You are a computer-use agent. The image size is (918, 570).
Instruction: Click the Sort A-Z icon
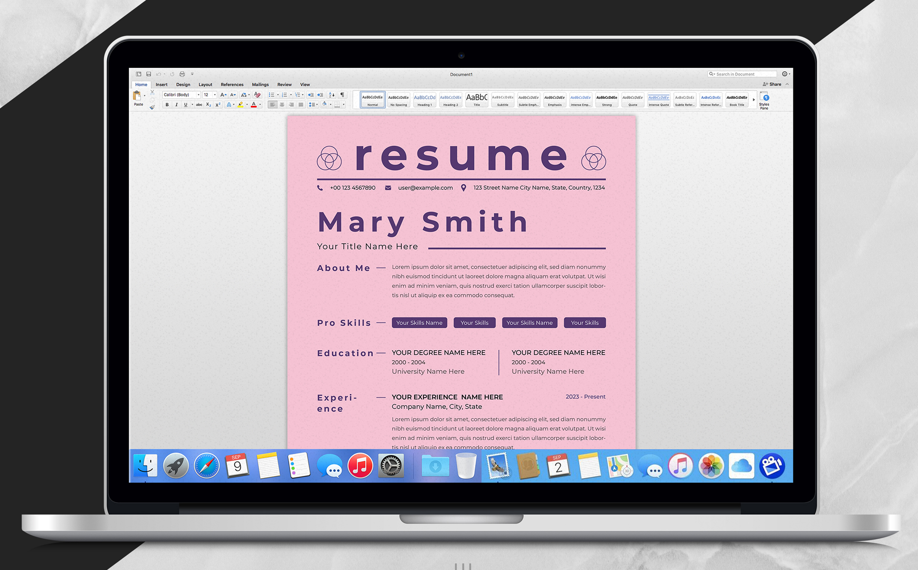point(332,95)
